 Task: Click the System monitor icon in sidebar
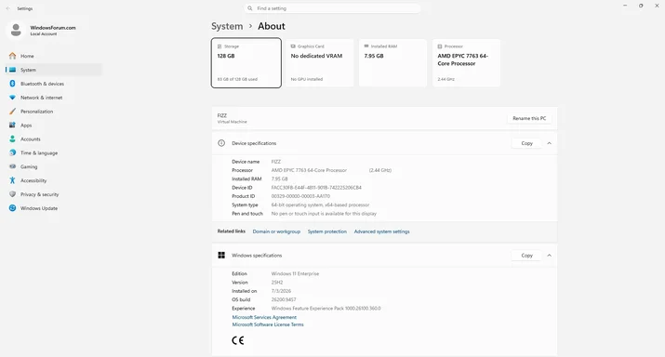(x=12, y=70)
